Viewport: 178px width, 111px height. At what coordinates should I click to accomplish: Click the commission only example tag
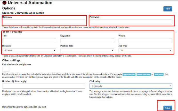[x=143, y=74]
